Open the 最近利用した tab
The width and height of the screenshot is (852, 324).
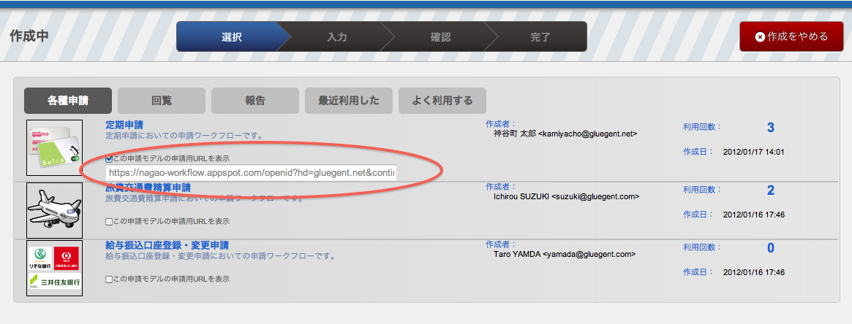coord(348,101)
